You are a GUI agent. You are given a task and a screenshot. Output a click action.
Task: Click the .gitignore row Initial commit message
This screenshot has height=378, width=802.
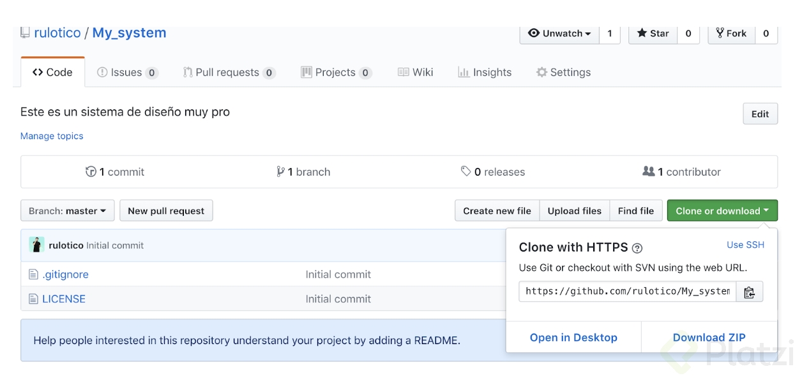[x=338, y=275]
